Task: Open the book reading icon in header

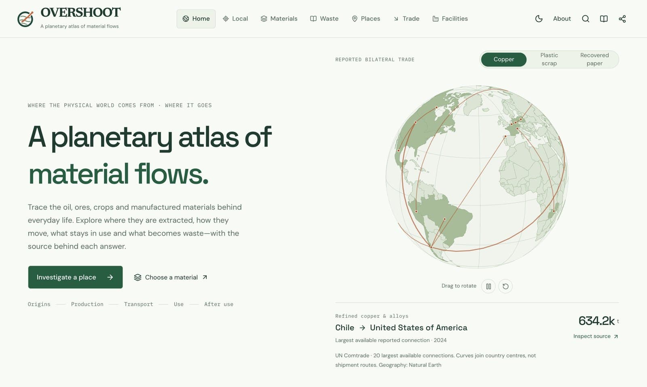Action: click(x=604, y=19)
